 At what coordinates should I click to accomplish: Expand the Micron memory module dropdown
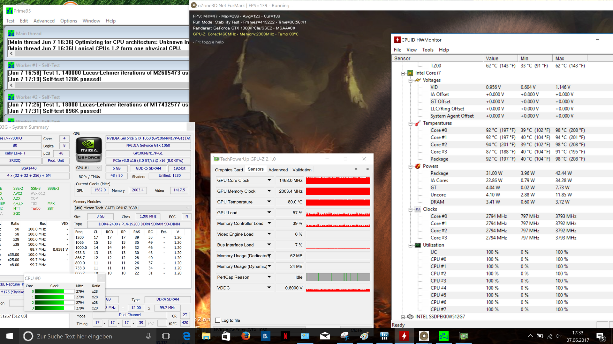(188, 208)
